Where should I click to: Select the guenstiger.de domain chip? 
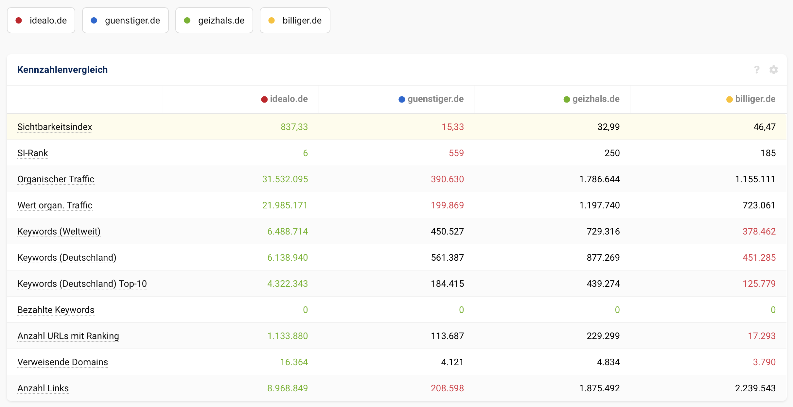pyautogui.click(x=125, y=20)
